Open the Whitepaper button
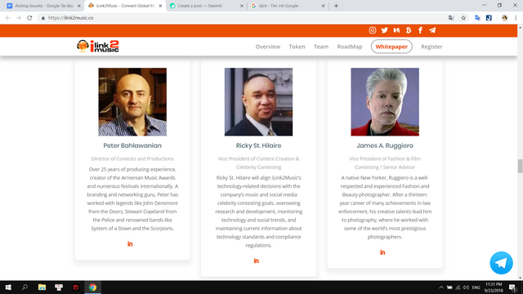Image resolution: width=523 pixels, height=294 pixels. 391,47
